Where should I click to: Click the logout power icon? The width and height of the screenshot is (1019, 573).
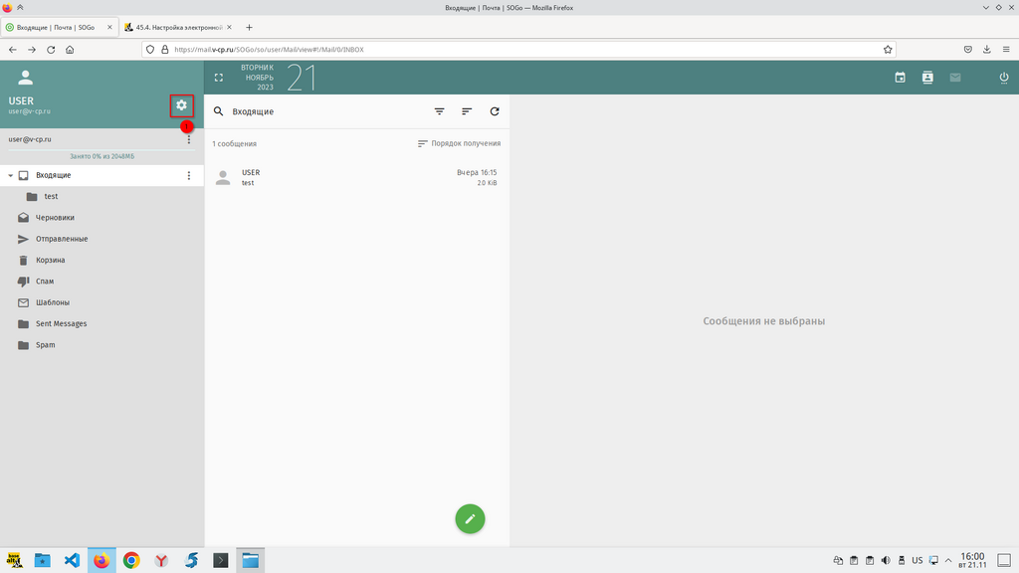[x=1003, y=78]
